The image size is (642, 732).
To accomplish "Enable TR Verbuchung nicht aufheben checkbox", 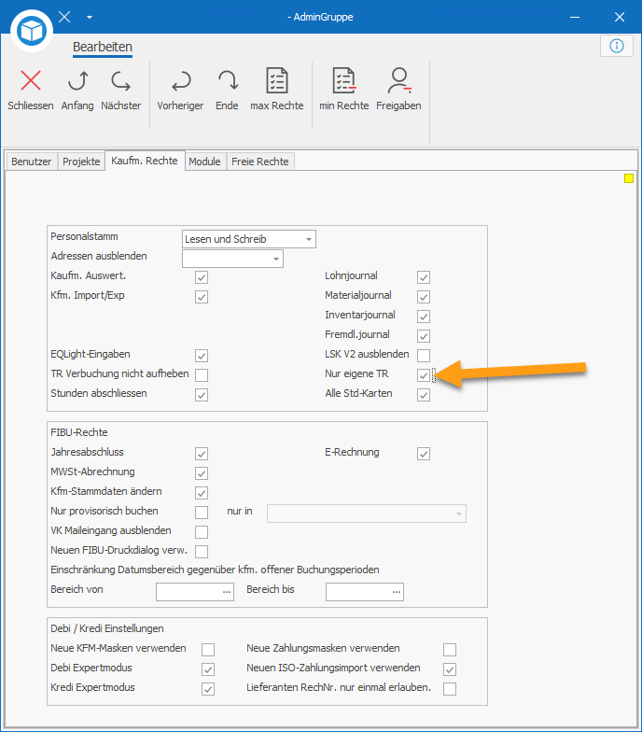I will coord(202,375).
